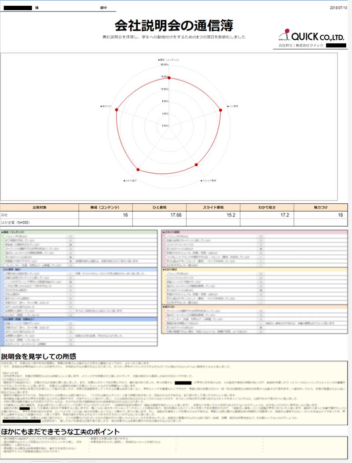Image resolution: width=352 pixels, height=463 pixels.
Task: Click the 魅力づけ column header in table
Action: click(x=321, y=207)
